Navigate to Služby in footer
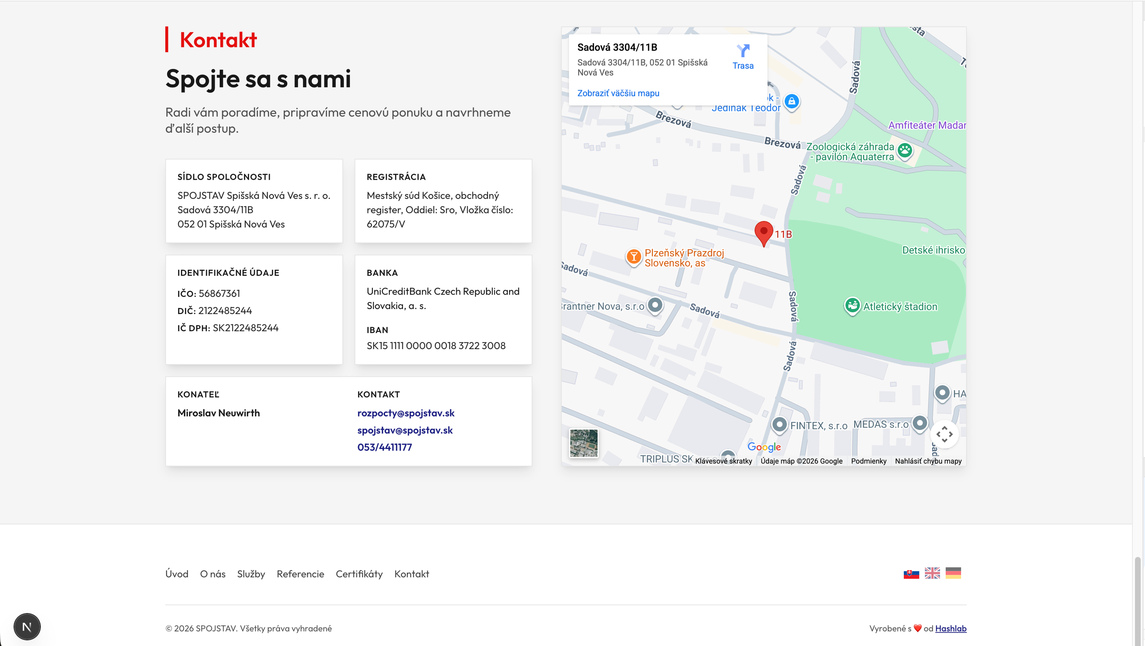The image size is (1145, 646). [251, 574]
